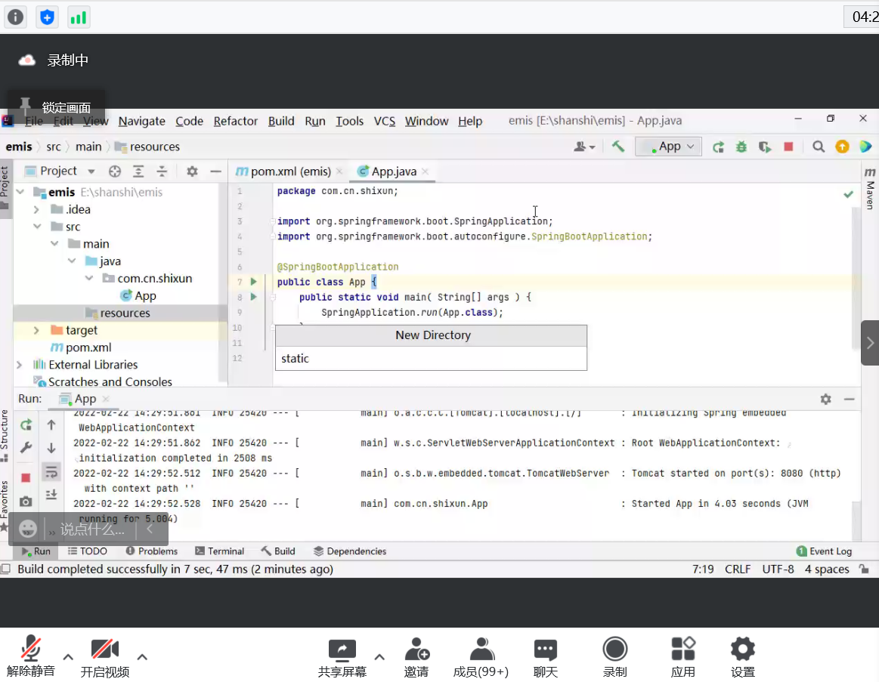The width and height of the screenshot is (879, 682).
Task: Expand External Libraries node
Action: click(20, 365)
